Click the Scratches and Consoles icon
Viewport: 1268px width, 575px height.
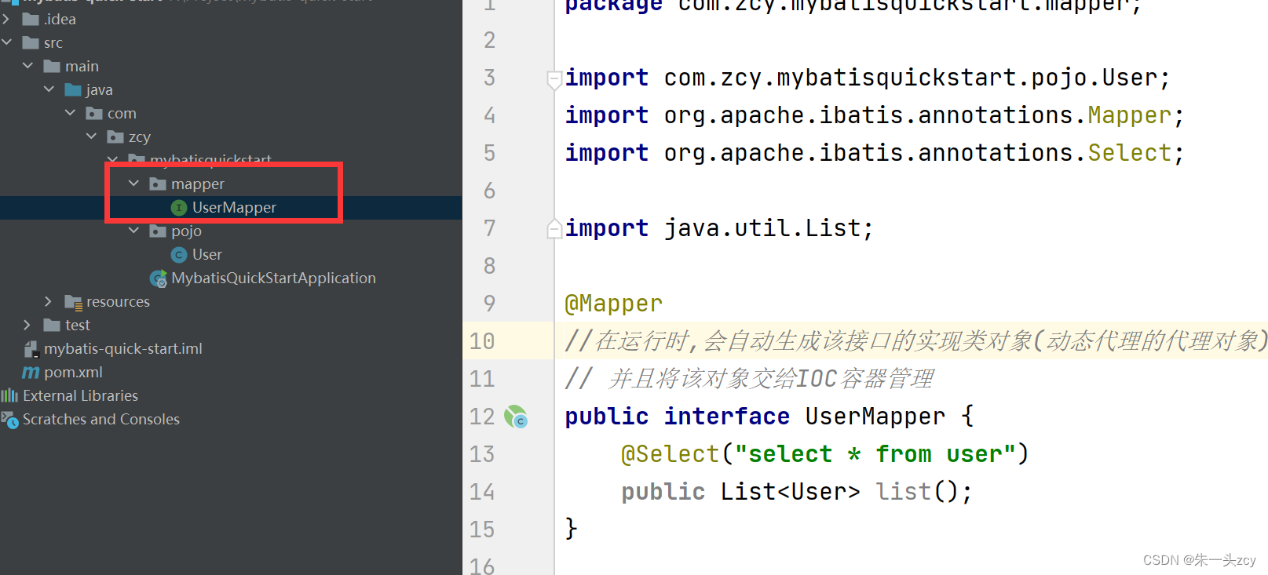click(9, 420)
